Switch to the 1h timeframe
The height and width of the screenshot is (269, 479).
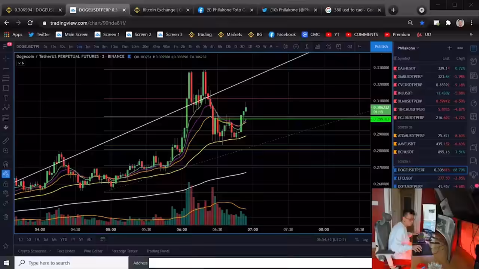(175, 47)
